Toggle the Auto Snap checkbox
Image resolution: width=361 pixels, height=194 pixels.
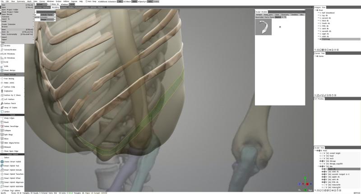[x=87, y=1]
